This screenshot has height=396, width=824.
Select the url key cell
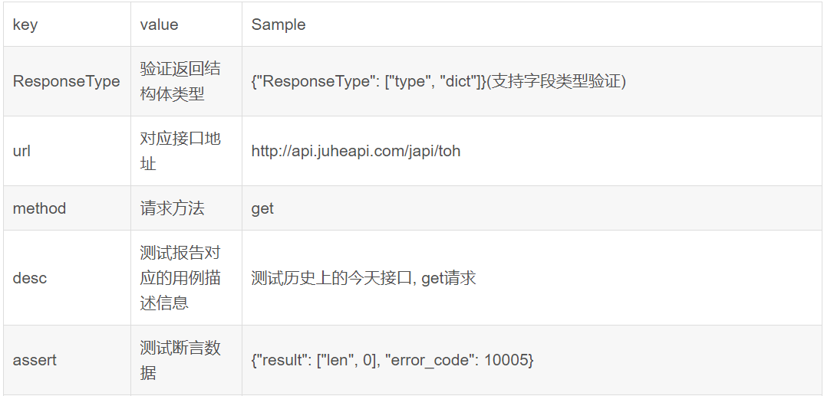tap(22, 151)
